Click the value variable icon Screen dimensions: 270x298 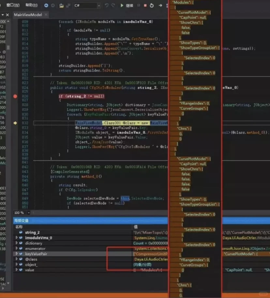point(21,270)
